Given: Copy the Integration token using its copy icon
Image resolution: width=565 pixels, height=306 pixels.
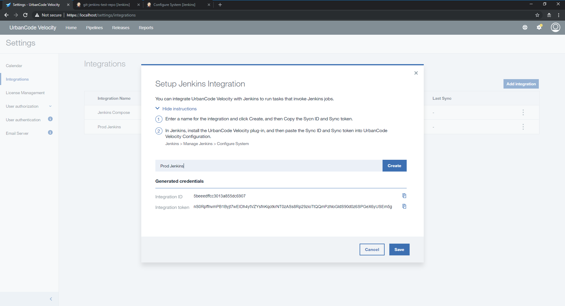Looking at the screenshot, I should pos(404,206).
